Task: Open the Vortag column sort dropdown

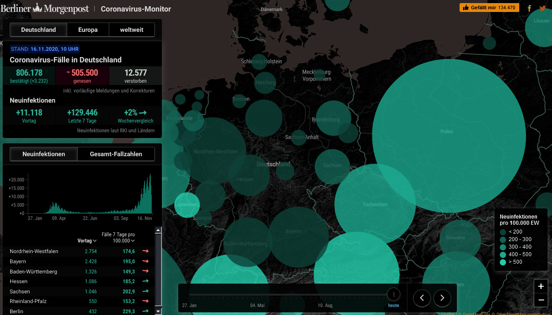Action: (x=87, y=241)
